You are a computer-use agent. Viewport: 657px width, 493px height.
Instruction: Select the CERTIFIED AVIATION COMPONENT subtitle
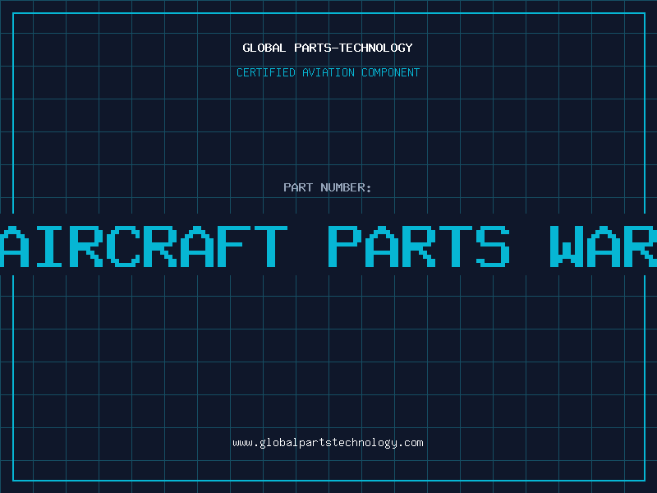tap(328, 72)
